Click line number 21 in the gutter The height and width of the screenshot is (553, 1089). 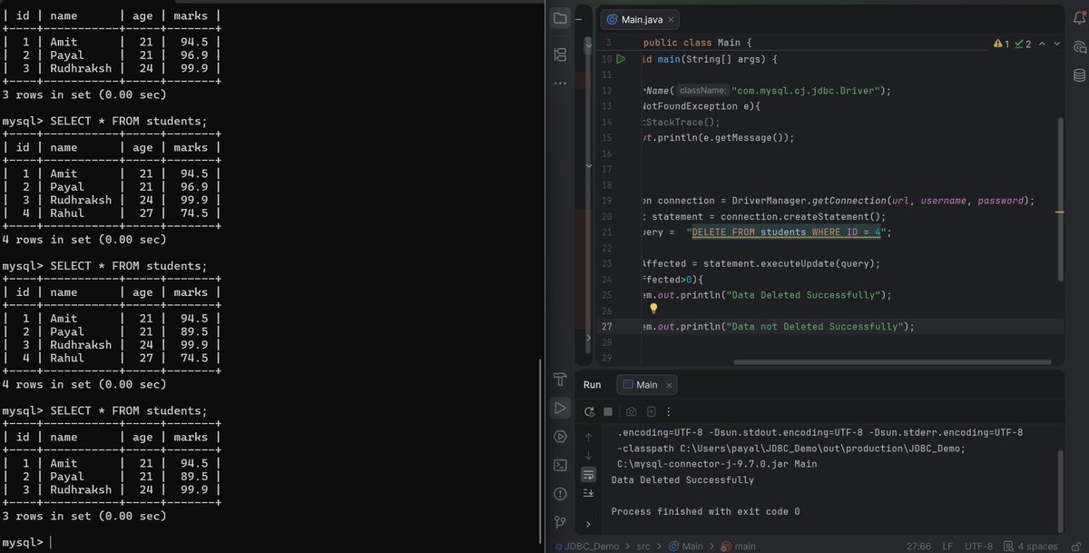pos(606,232)
